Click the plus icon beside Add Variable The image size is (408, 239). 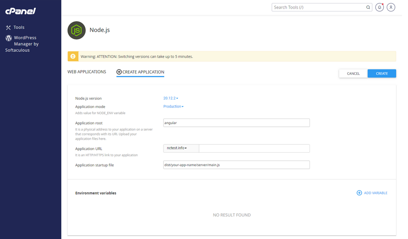tap(359, 193)
